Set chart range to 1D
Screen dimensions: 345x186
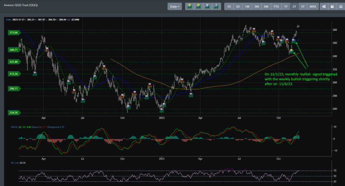point(229,7)
